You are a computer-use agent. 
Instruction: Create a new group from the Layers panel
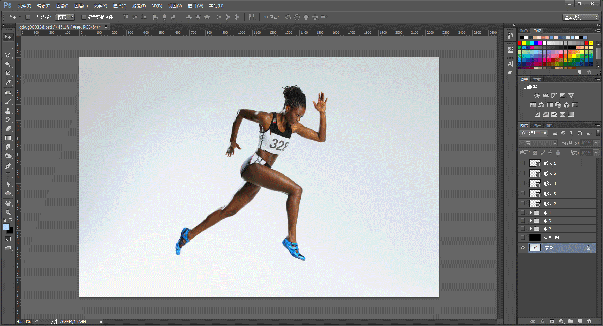tap(571, 321)
